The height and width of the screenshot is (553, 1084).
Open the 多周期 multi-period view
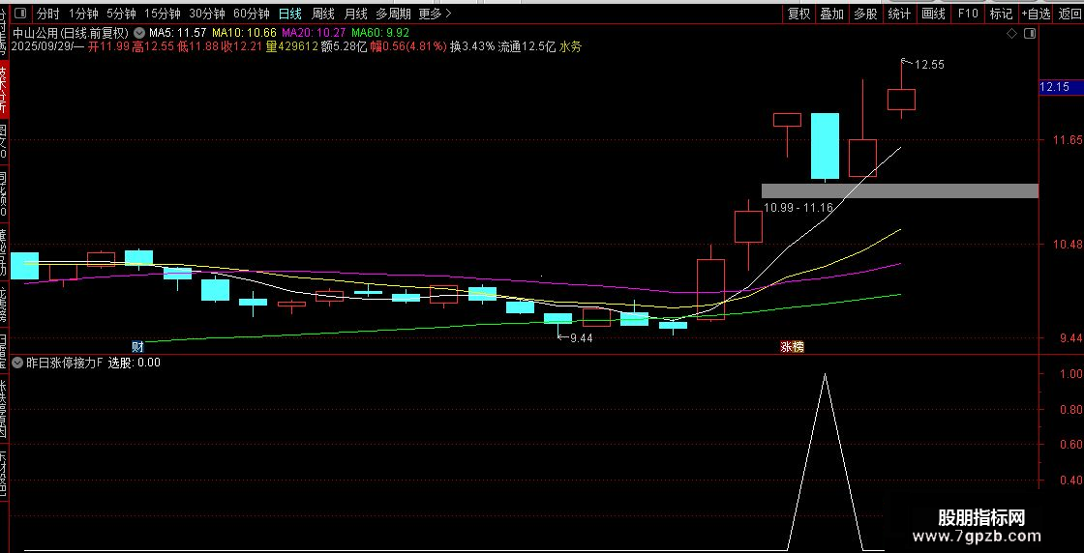coord(393,14)
